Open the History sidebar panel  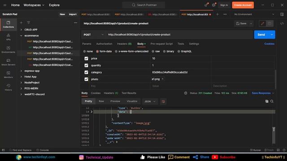pos(9,87)
